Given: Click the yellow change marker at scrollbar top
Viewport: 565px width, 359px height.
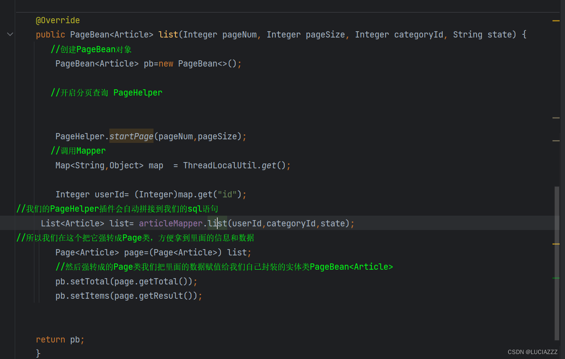Looking at the screenshot, I should [x=556, y=20].
